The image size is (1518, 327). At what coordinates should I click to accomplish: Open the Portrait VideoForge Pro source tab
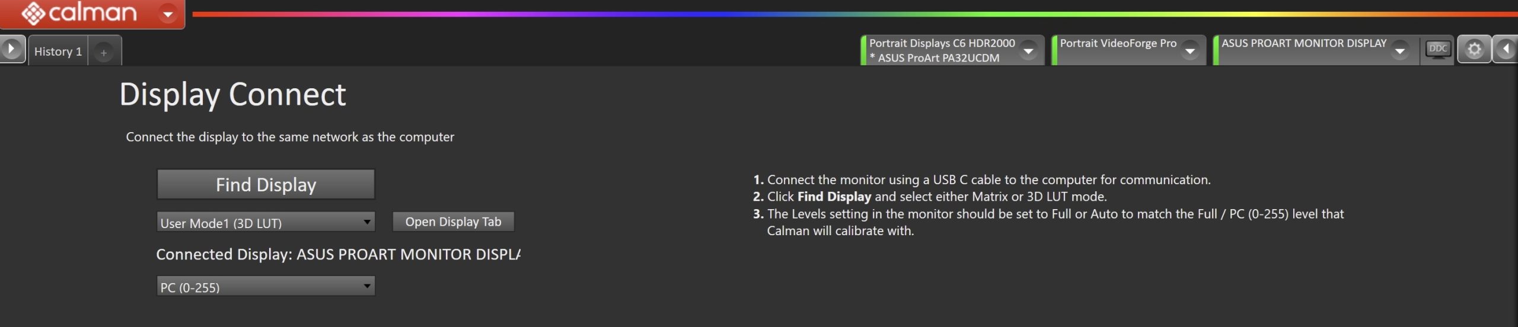coord(1118,44)
